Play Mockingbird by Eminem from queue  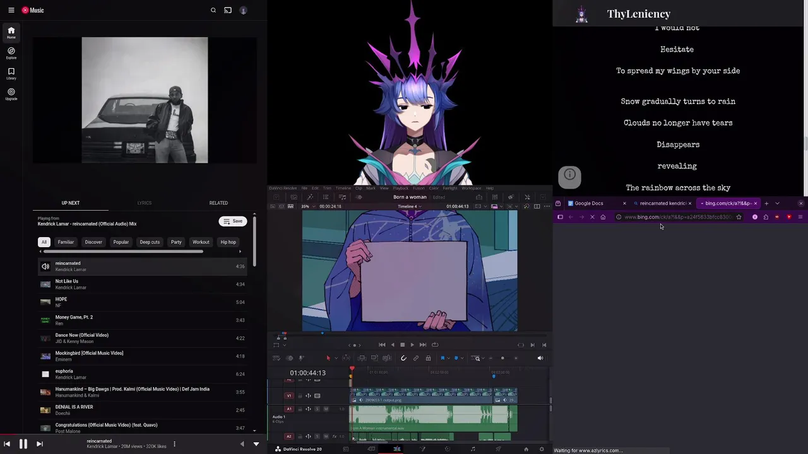click(x=143, y=356)
